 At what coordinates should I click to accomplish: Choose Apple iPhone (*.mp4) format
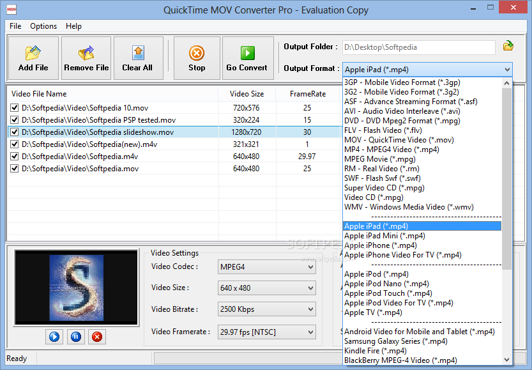(422, 245)
